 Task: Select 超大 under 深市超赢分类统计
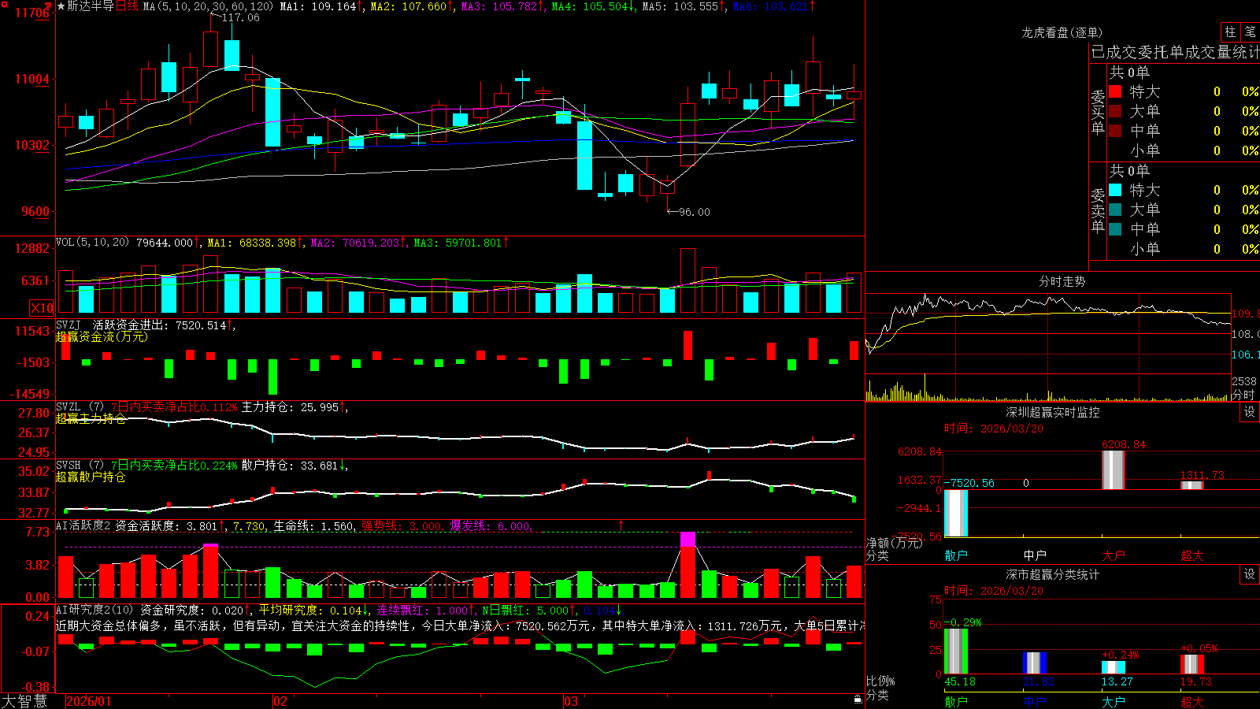point(1192,701)
